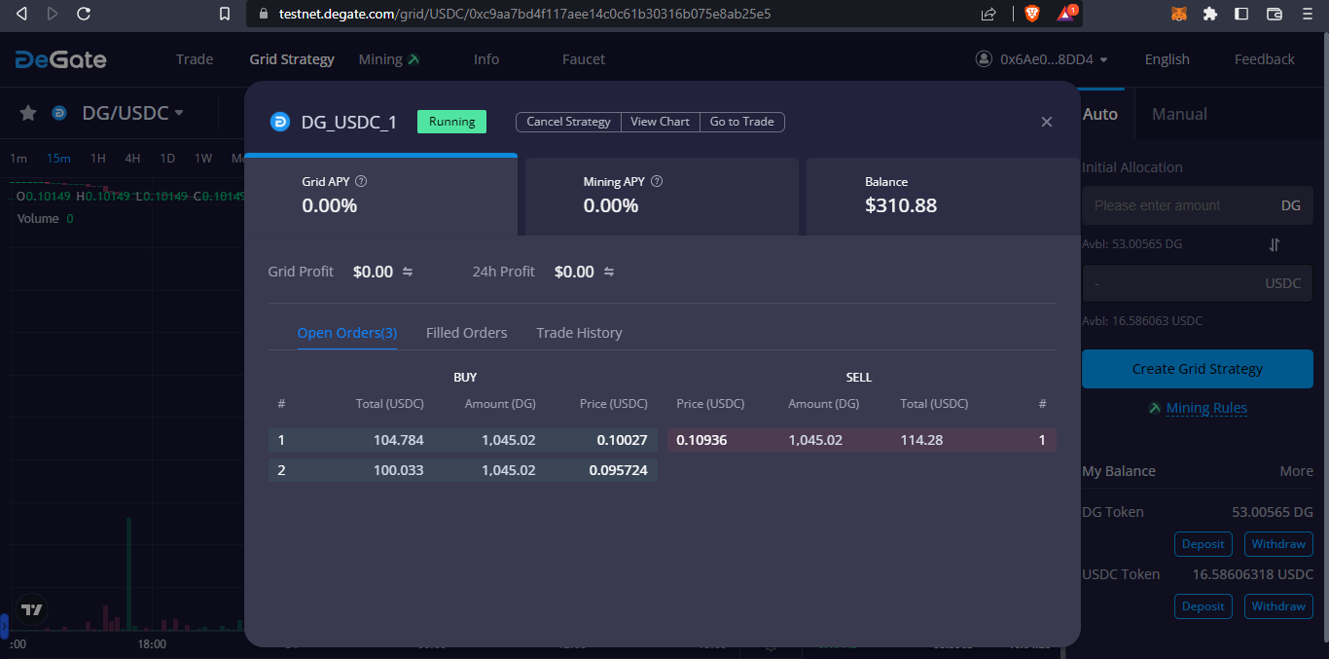Click the share icon in address bar
Screen dimensions: 1329x659
point(988,14)
